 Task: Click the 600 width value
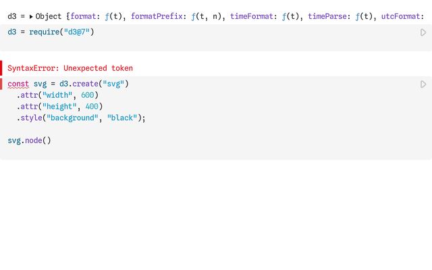[88, 95]
